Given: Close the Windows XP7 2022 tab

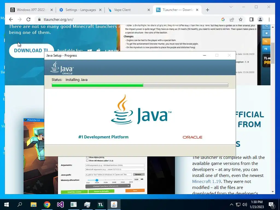Looking at the screenshot, I should click(52, 10).
